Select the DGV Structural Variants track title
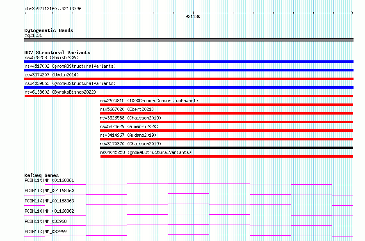This screenshot has height=241, width=365. click(x=57, y=53)
